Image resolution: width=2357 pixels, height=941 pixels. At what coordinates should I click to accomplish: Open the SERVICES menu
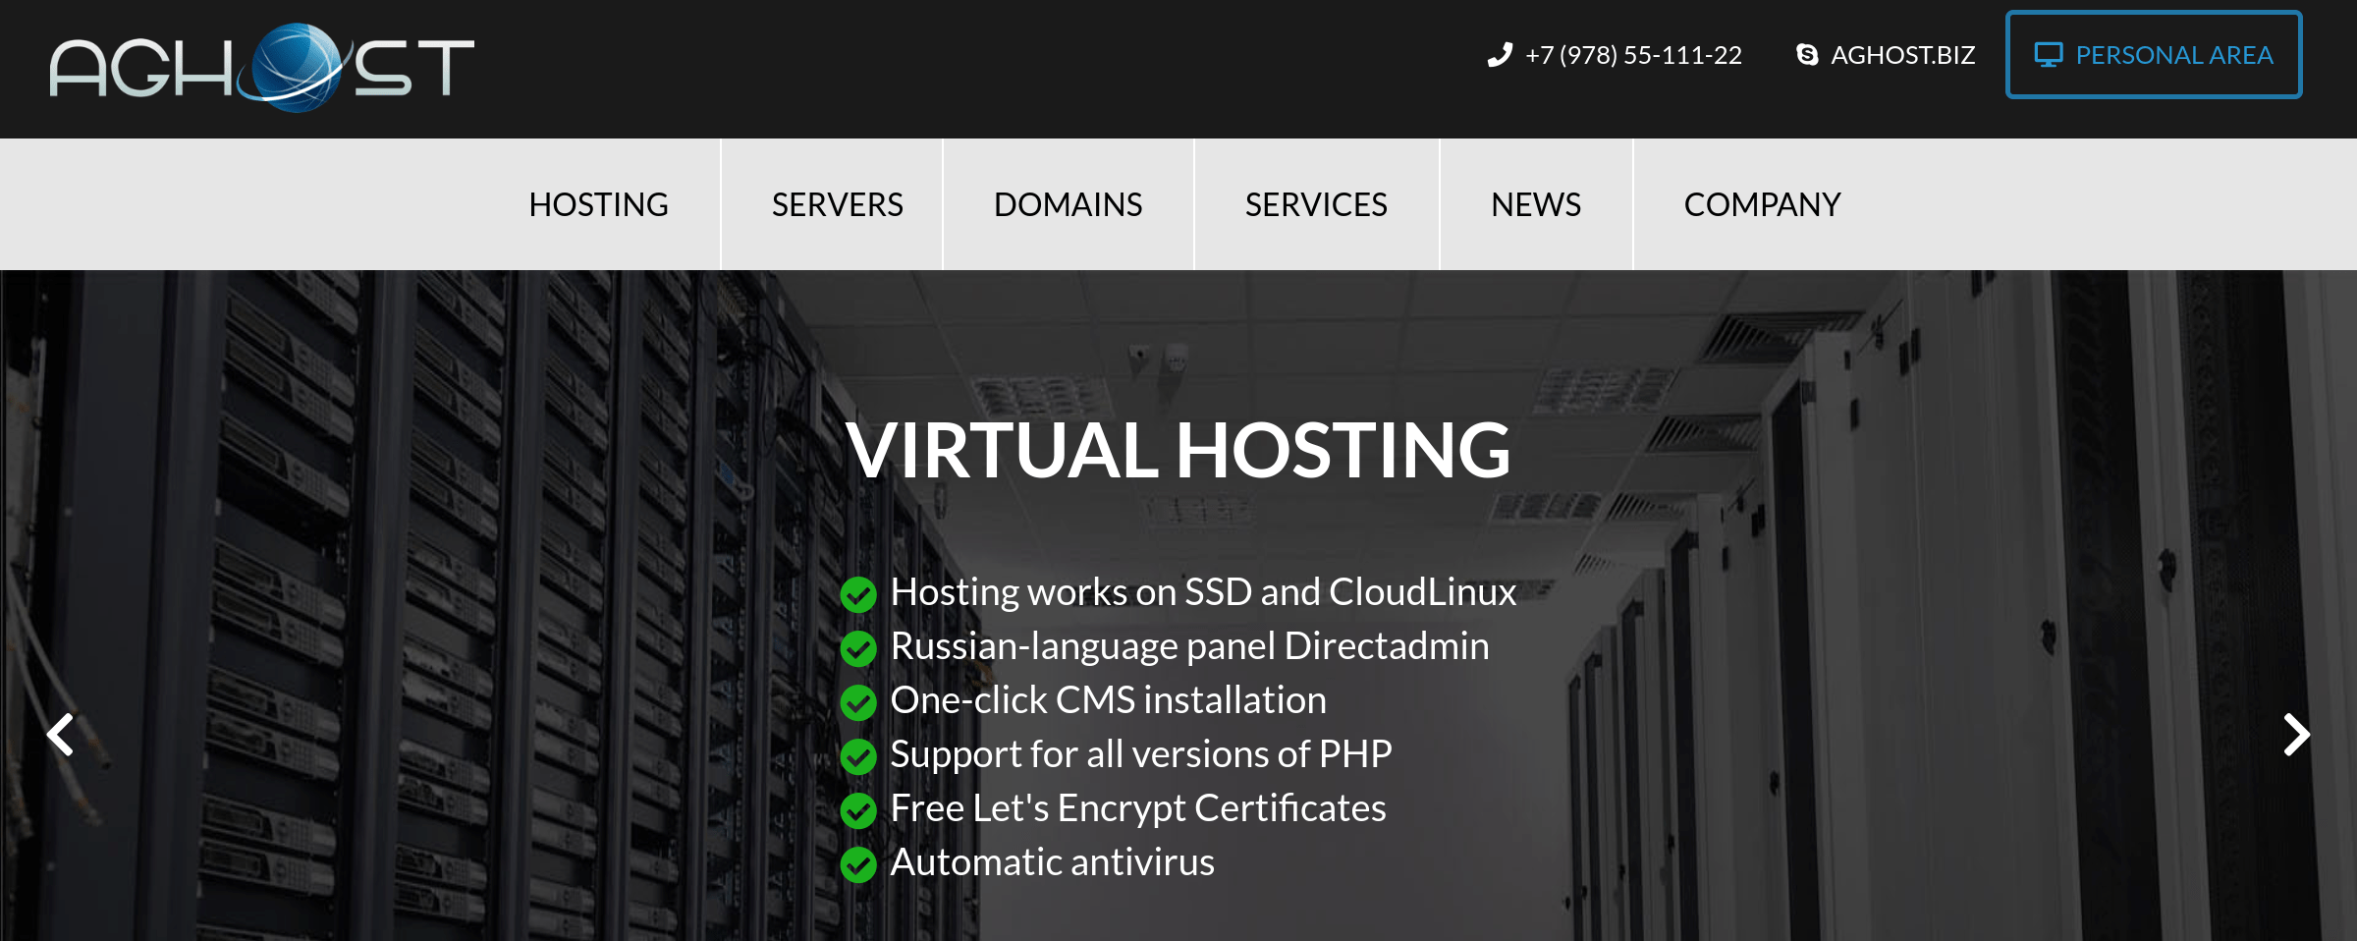pyautogui.click(x=1316, y=204)
